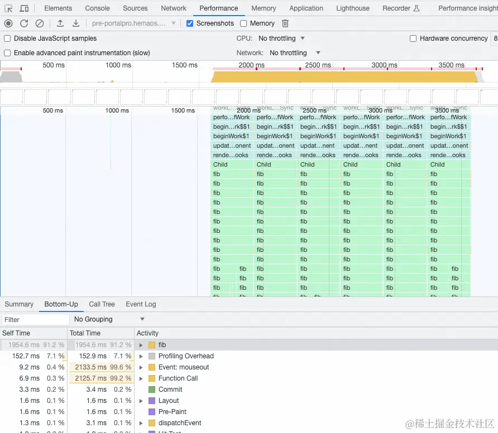Viewport: 498px width, 433px height.
Task: Enable advanced paint instrumentation checkbox
Action: [x=7, y=53]
